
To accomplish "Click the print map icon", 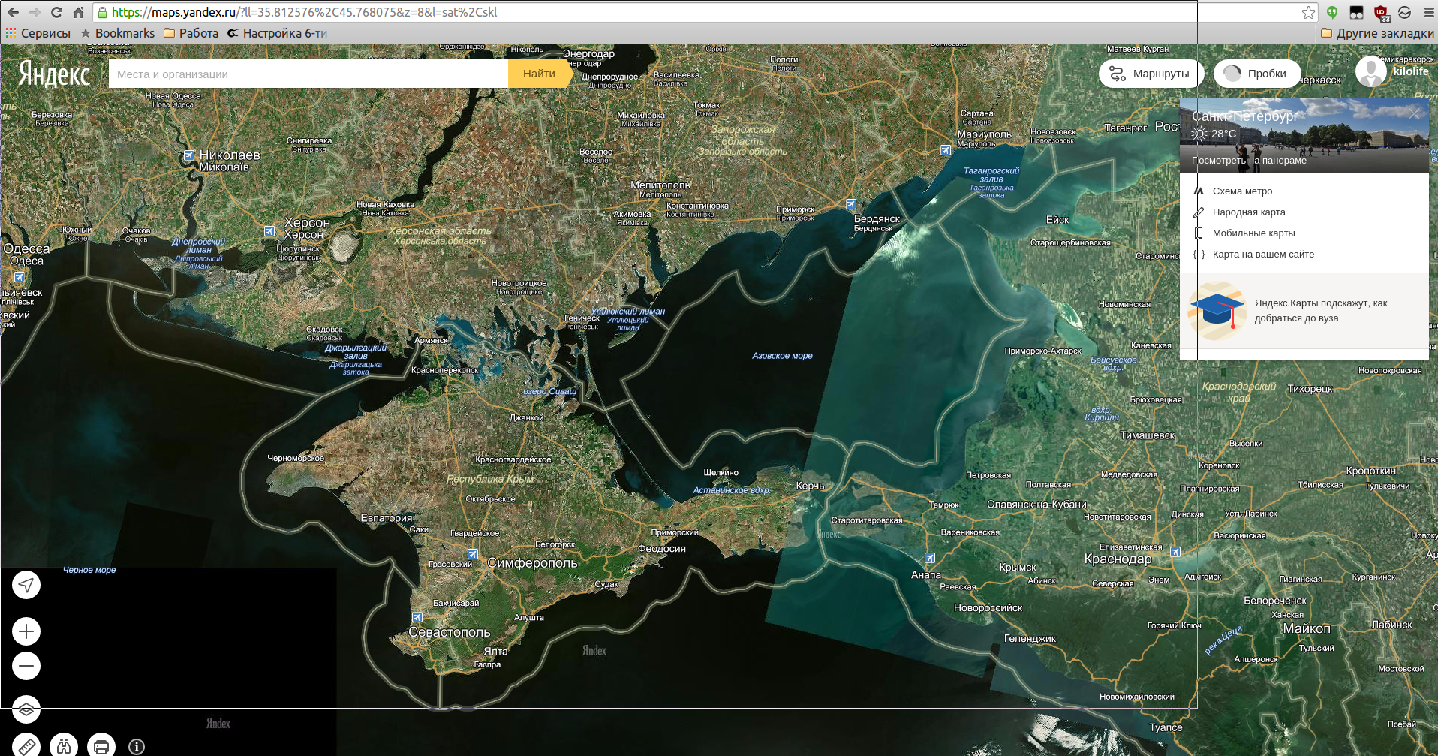I will (x=101, y=746).
